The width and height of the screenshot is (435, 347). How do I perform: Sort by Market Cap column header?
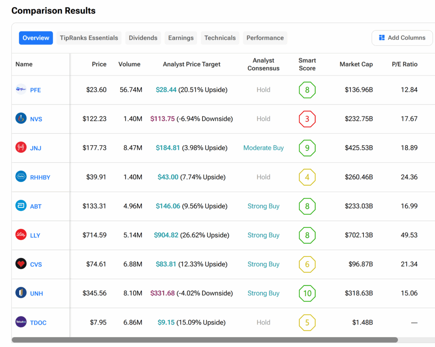(356, 64)
